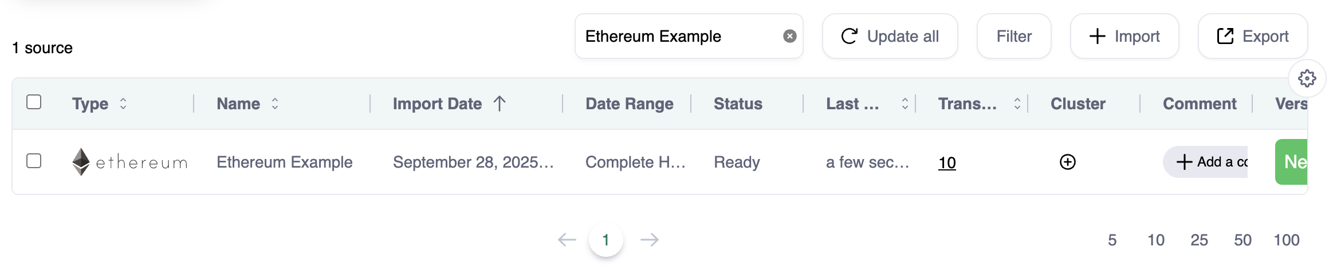Open table column settings gear

pyautogui.click(x=1307, y=78)
